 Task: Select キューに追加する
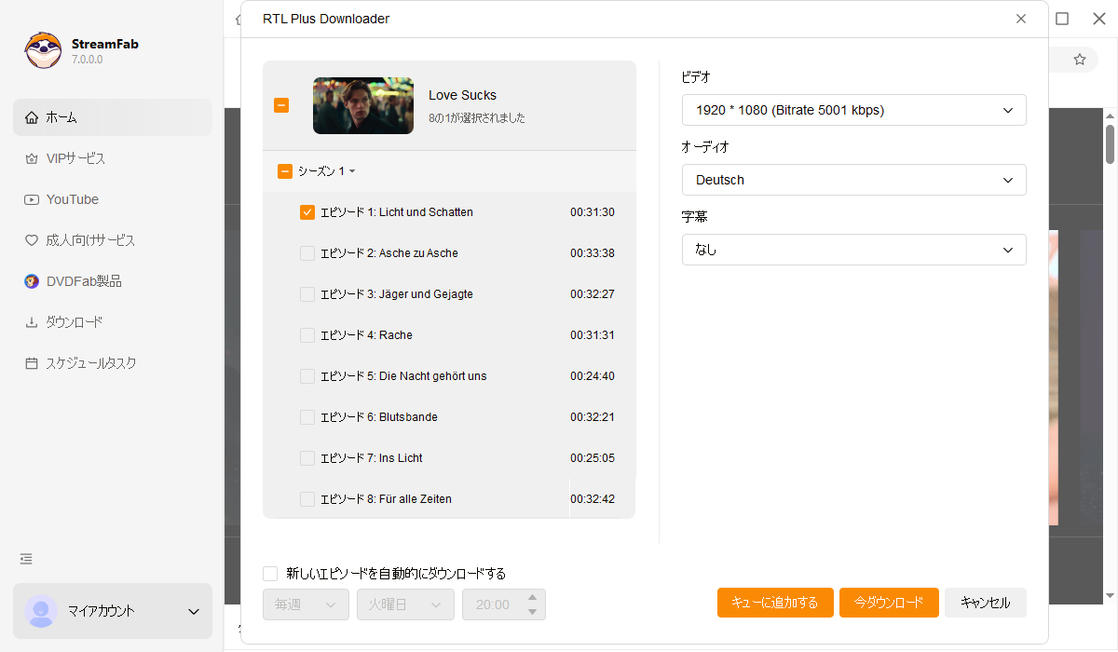775,603
